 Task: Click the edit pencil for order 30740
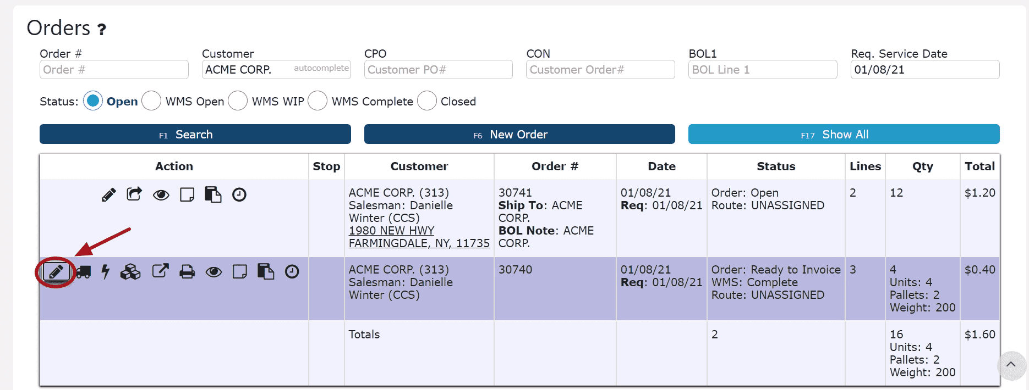click(56, 271)
